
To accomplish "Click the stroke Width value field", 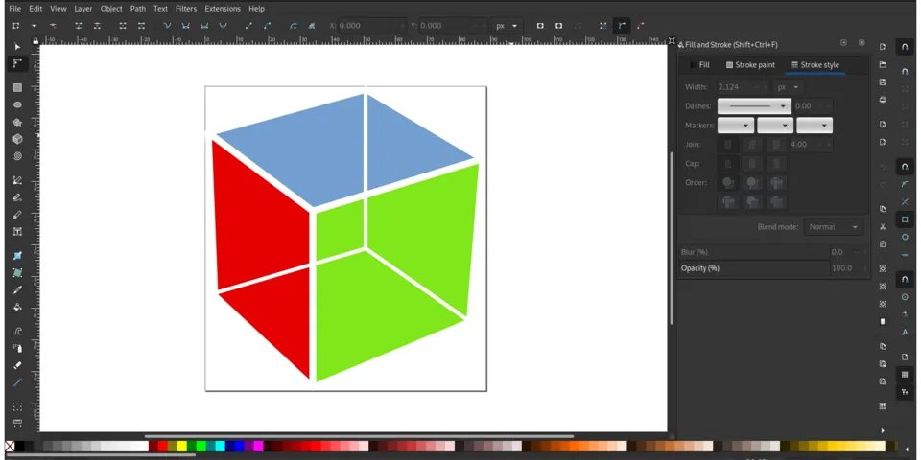I will [x=743, y=87].
